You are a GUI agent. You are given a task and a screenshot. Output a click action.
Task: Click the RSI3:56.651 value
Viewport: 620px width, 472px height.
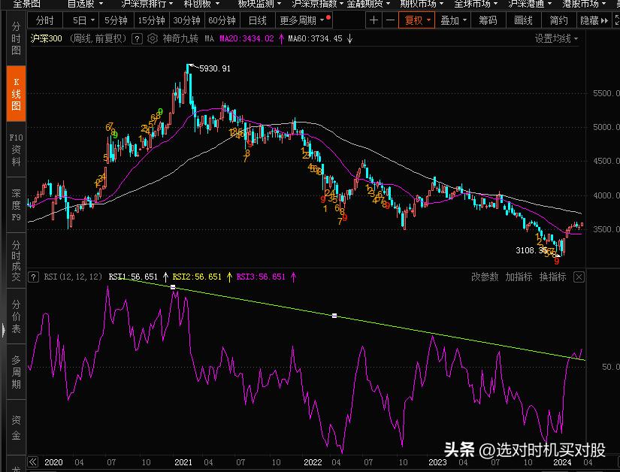pos(261,277)
